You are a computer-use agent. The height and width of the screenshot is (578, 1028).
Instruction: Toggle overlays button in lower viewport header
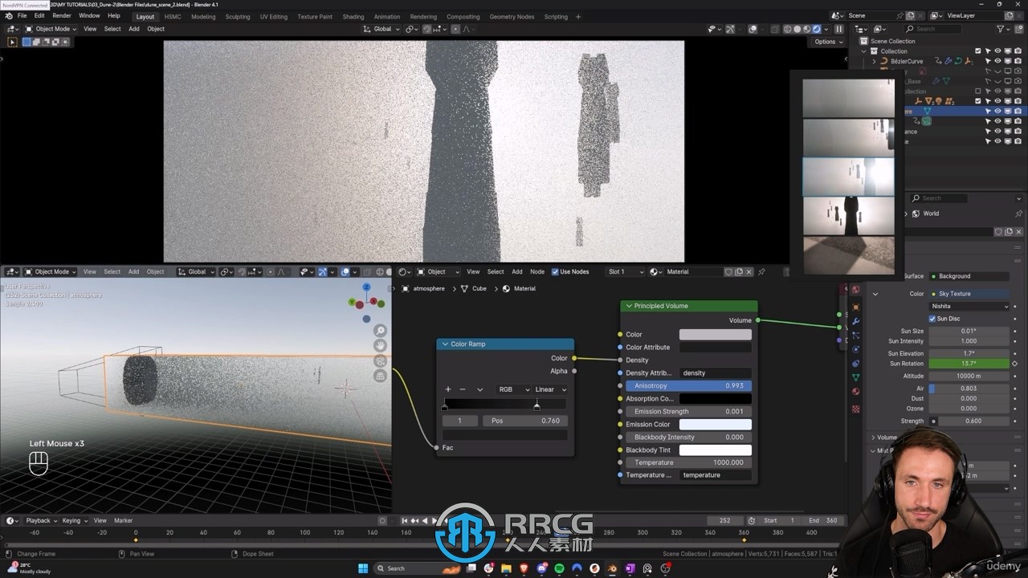pyautogui.click(x=346, y=271)
